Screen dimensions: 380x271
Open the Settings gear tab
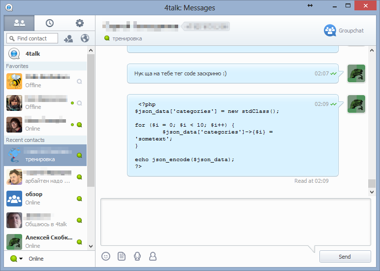pyautogui.click(x=80, y=23)
